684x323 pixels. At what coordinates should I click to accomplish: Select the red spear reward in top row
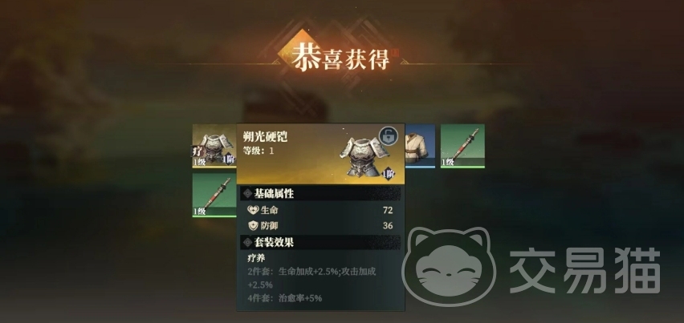point(462,146)
